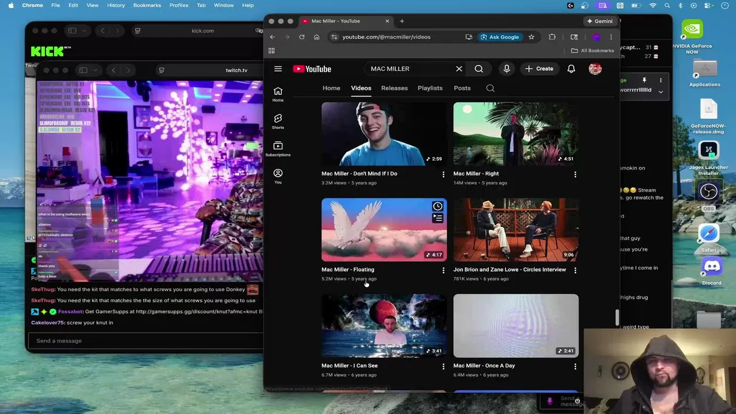Open Chrome extensions puzzle icon
This screenshot has height=414, width=736.
552,37
